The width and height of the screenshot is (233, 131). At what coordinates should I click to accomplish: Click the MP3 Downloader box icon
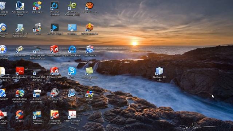click(90, 28)
